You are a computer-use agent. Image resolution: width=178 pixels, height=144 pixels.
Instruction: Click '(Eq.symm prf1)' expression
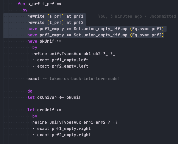[147, 29]
